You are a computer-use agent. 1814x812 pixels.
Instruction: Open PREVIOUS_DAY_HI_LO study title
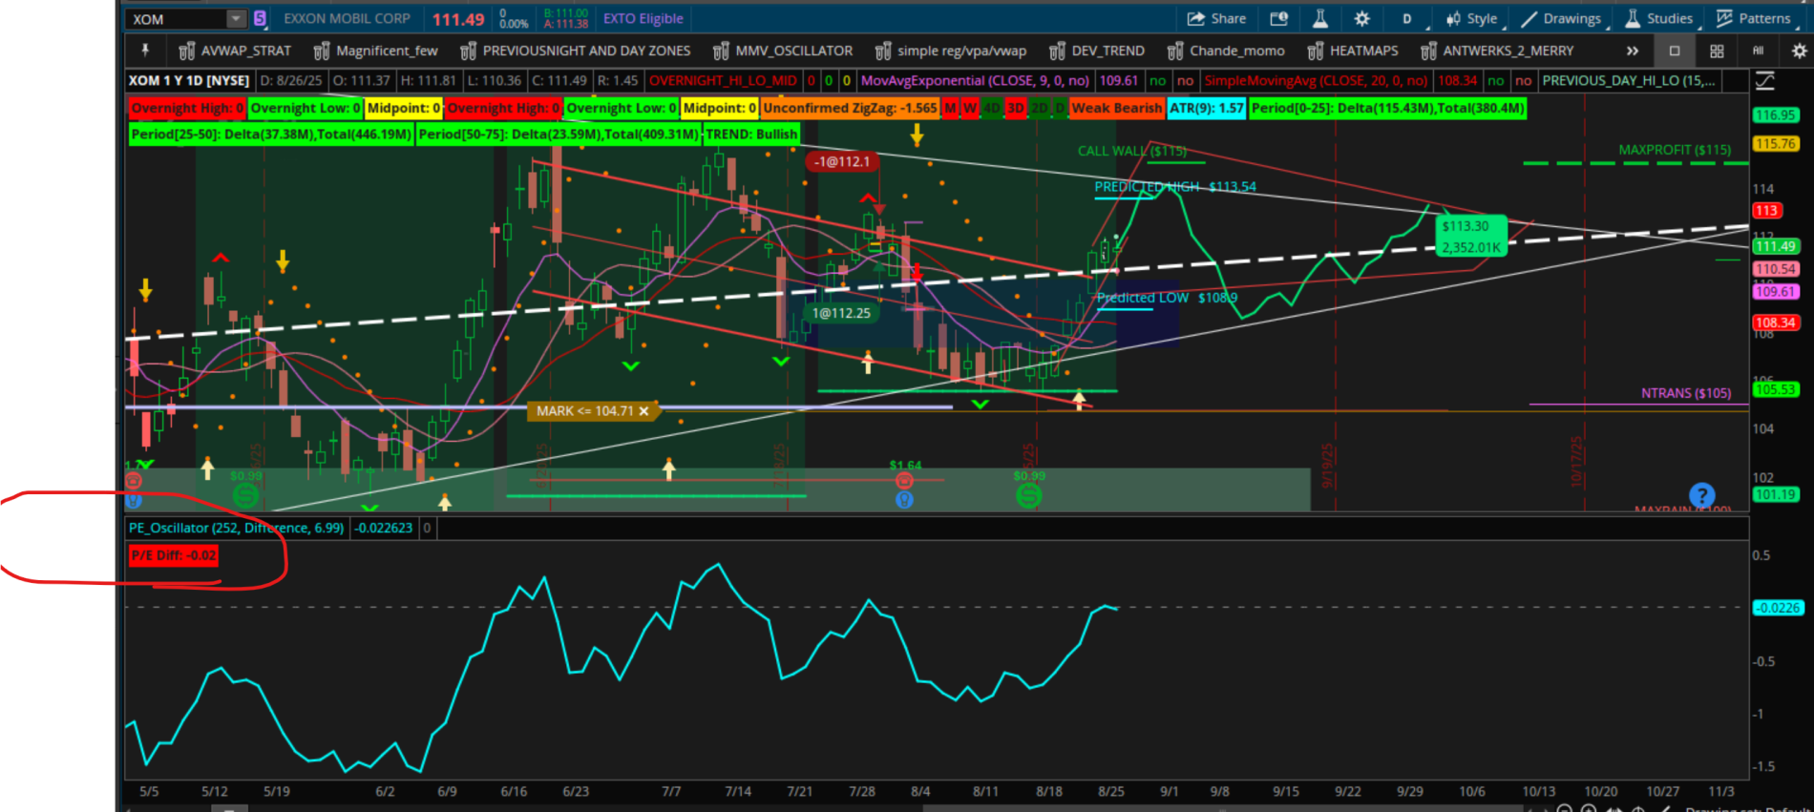pos(1629,81)
